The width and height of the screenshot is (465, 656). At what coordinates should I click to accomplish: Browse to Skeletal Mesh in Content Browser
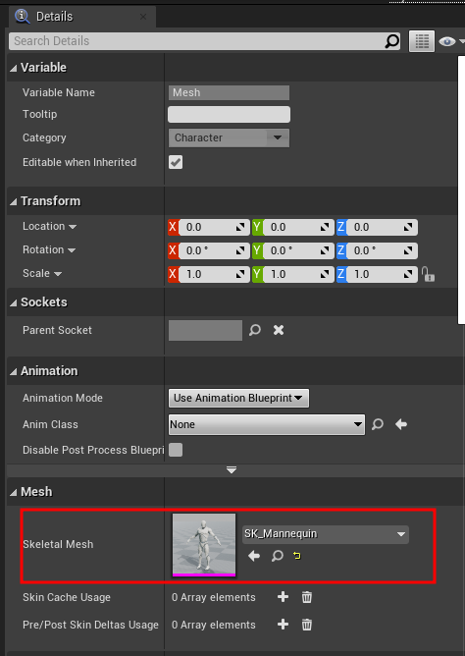pos(278,556)
